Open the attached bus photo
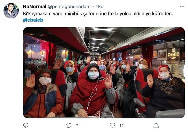 [x=104, y=73]
